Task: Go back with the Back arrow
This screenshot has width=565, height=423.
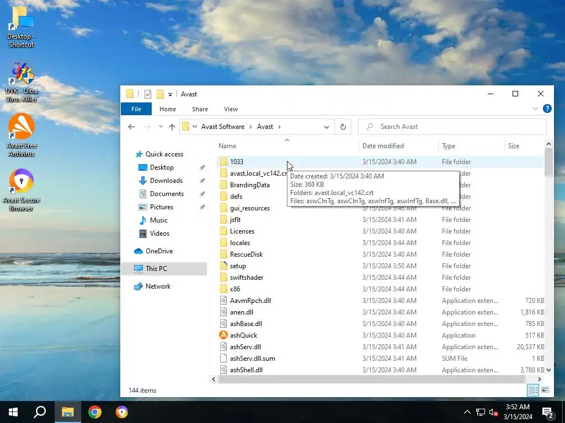Action: point(131,127)
